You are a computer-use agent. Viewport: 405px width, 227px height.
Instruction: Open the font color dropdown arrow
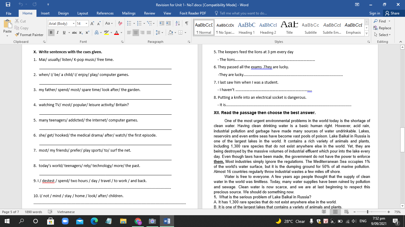point(121,33)
